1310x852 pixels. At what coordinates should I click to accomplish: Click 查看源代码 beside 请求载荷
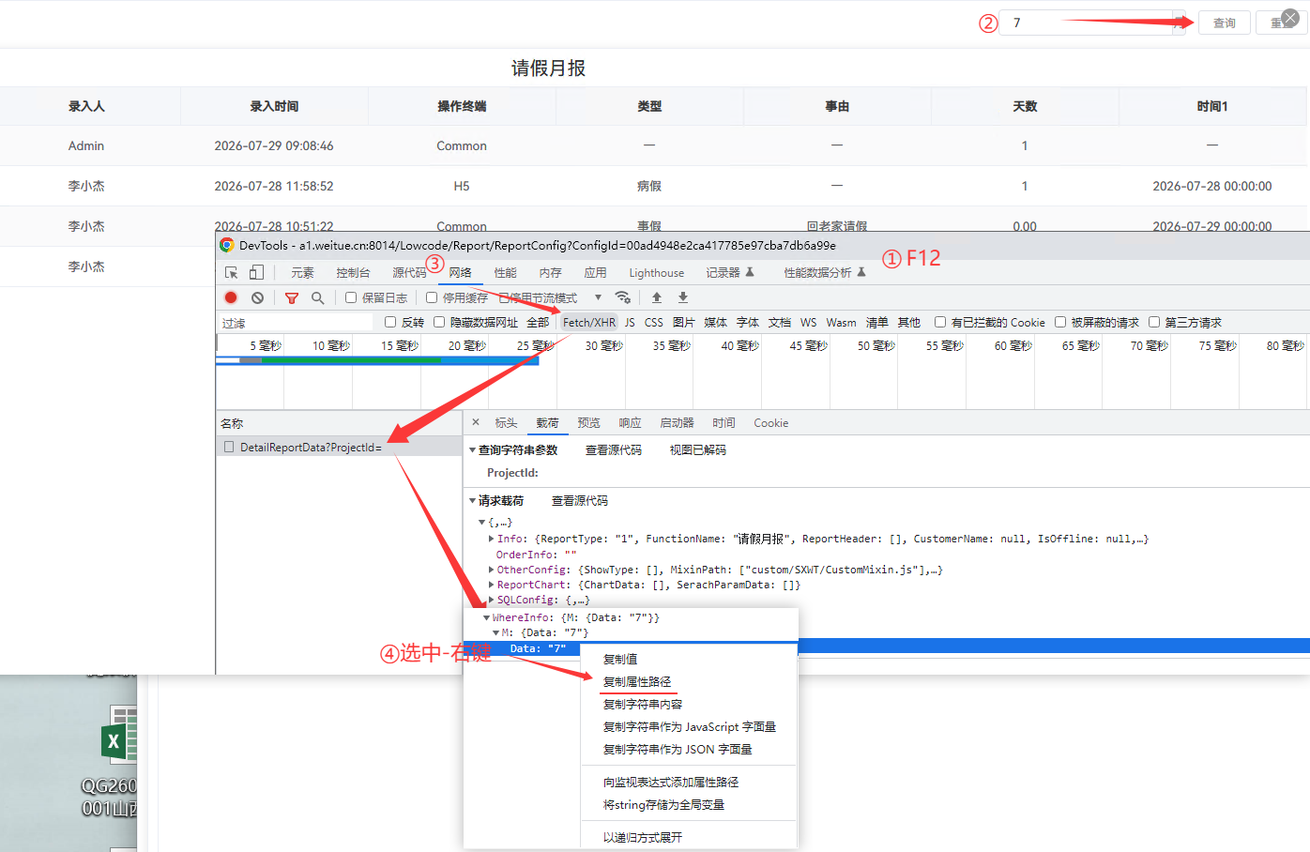(580, 501)
